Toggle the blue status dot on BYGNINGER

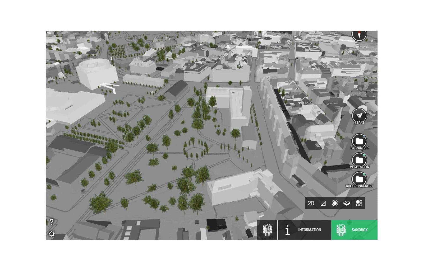click(x=364, y=136)
